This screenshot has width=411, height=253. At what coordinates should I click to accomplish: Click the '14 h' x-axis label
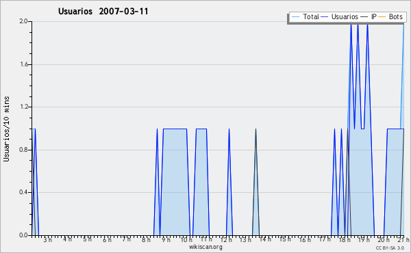point(265,239)
